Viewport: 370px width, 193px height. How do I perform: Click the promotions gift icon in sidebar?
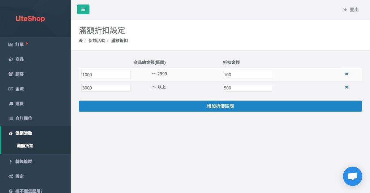[10, 133]
